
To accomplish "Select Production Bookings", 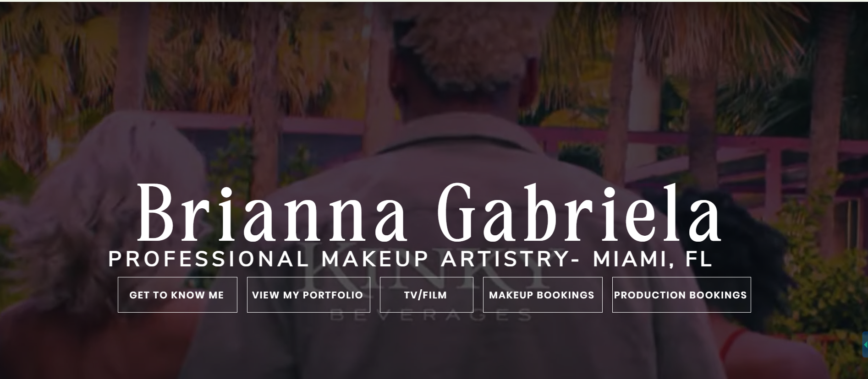I will coord(681,295).
